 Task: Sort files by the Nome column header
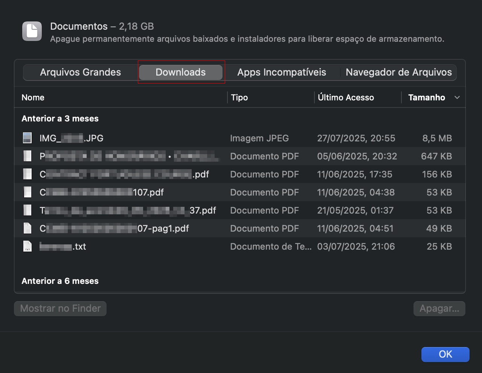33,97
